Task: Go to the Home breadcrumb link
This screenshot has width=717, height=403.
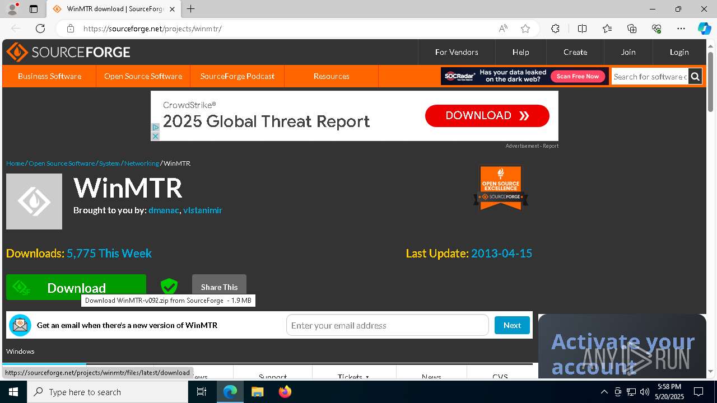Action: point(15,163)
